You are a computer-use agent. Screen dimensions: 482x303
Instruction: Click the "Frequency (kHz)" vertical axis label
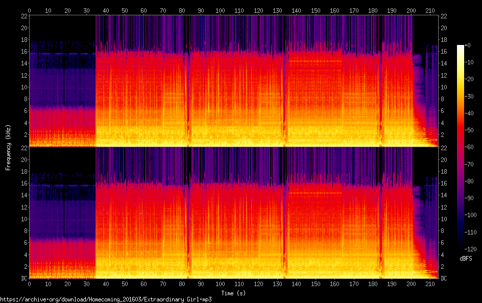click(8, 147)
